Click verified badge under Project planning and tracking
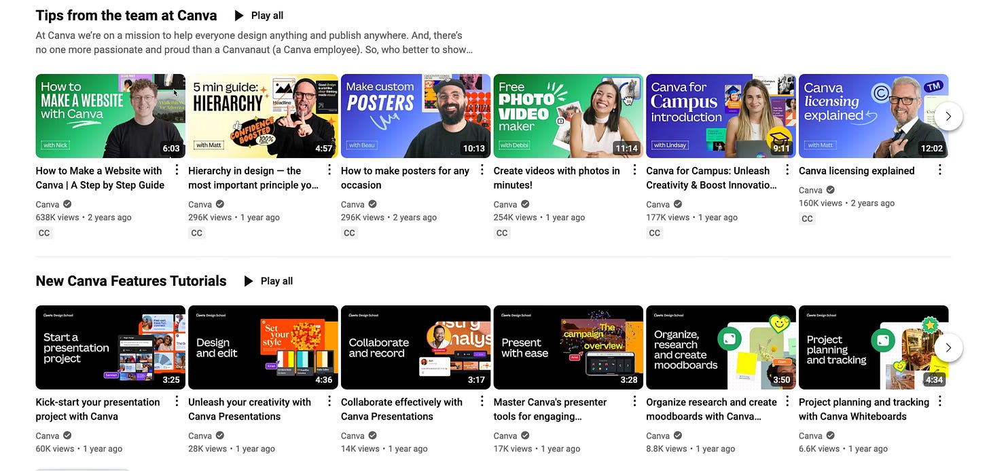This screenshot has height=471, width=989. click(831, 436)
